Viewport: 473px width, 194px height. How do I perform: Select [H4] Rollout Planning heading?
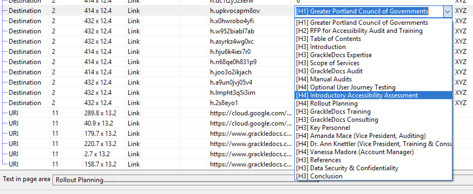[x=373, y=103]
